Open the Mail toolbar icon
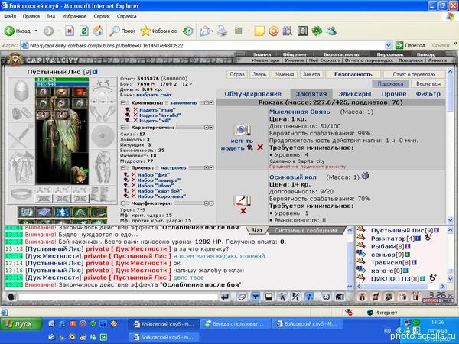Viewport: 459px width, 344px height. point(205,31)
